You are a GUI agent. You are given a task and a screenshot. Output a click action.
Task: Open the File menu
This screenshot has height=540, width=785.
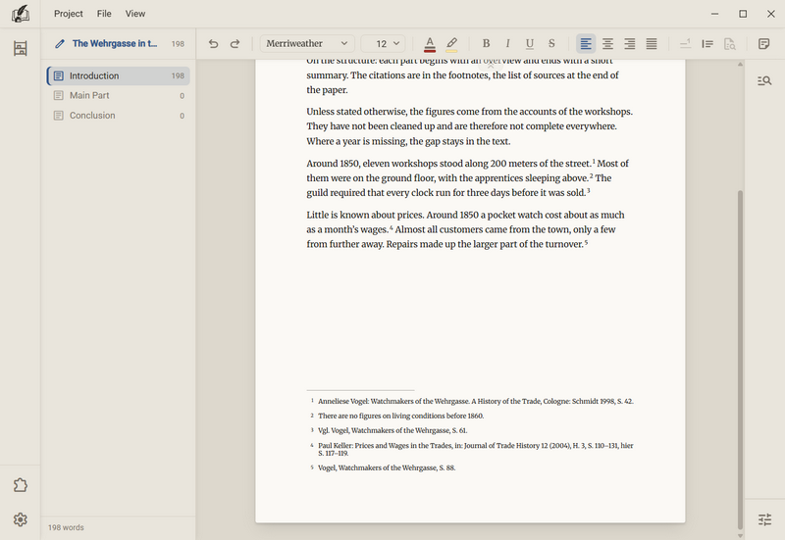pyautogui.click(x=104, y=14)
